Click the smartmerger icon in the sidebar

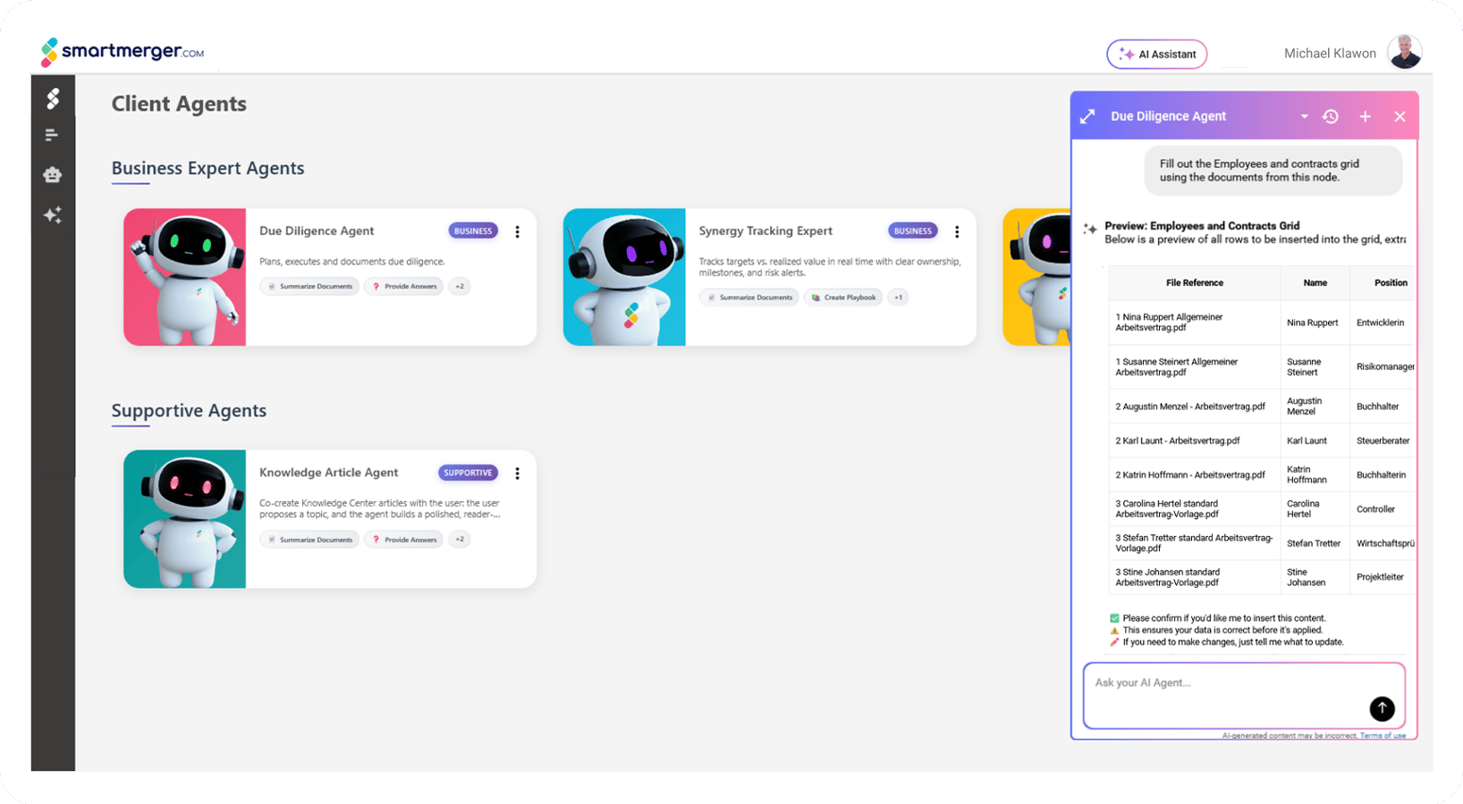click(x=53, y=98)
